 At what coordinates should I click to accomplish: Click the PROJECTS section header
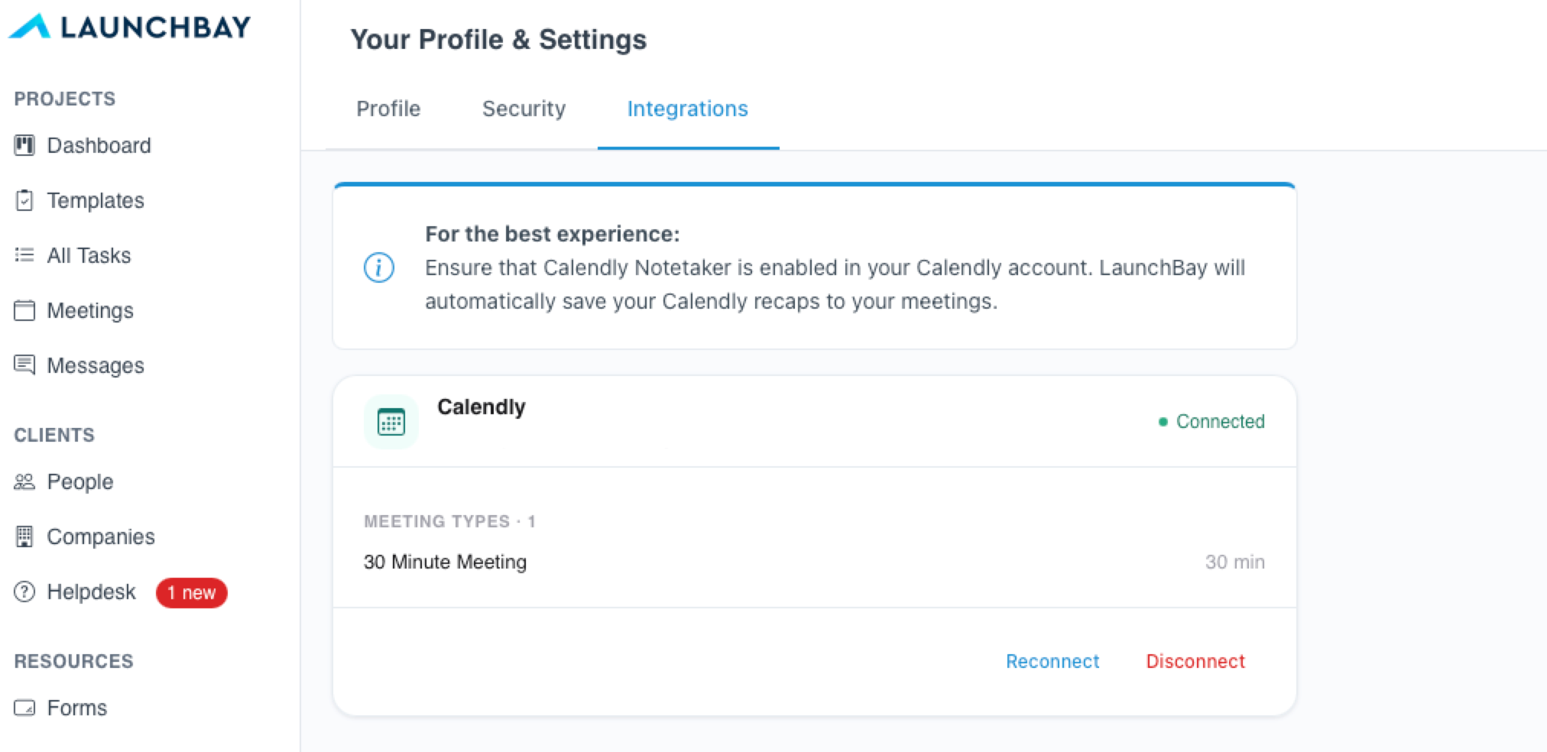65,99
